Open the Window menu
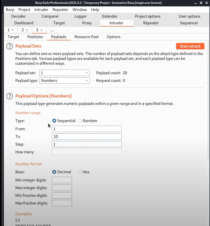The height and width of the screenshot is (226, 210). (80, 10)
